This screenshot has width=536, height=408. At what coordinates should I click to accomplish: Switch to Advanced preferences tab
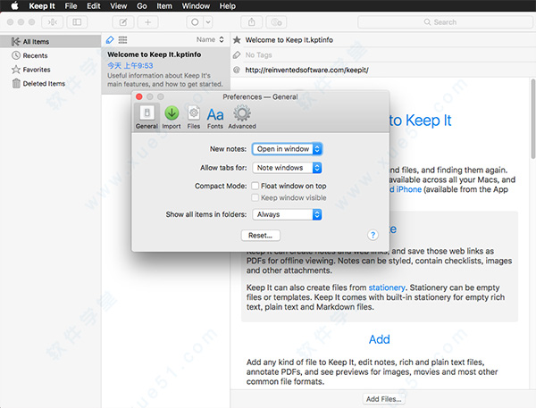tap(242, 117)
